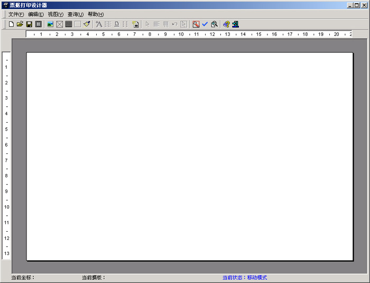
Task: Click the blank white design canvas
Action: pyautogui.click(x=190, y=156)
